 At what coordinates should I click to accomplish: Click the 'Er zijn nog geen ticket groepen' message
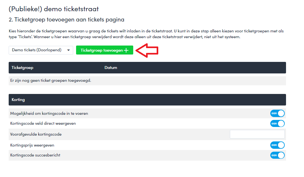[x=51, y=80]
